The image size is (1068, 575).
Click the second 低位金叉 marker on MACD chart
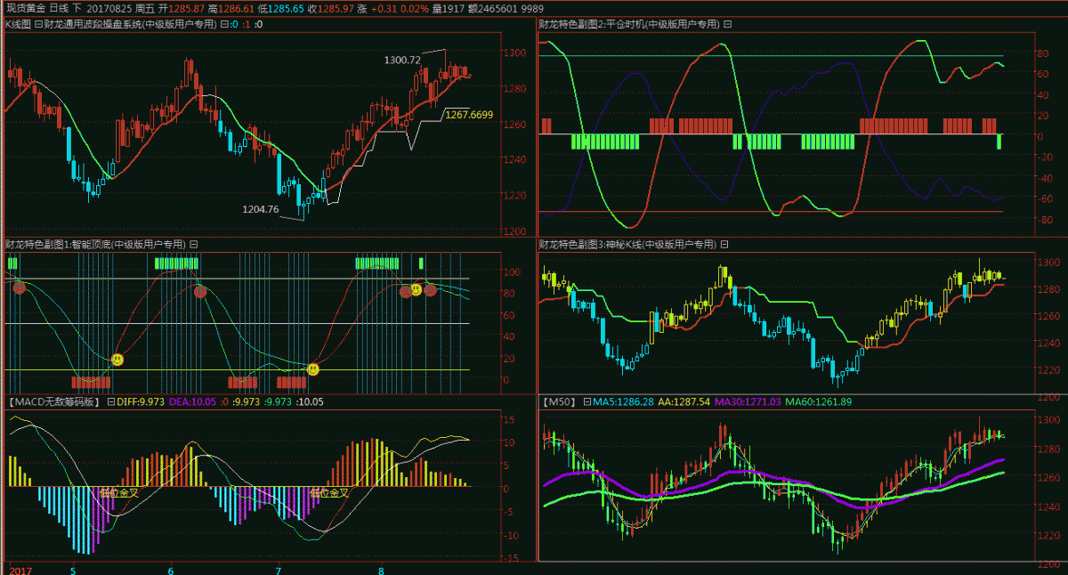pos(328,492)
